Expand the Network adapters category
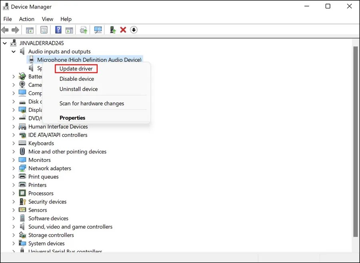The height and width of the screenshot is (263, 360). (13, 168)
